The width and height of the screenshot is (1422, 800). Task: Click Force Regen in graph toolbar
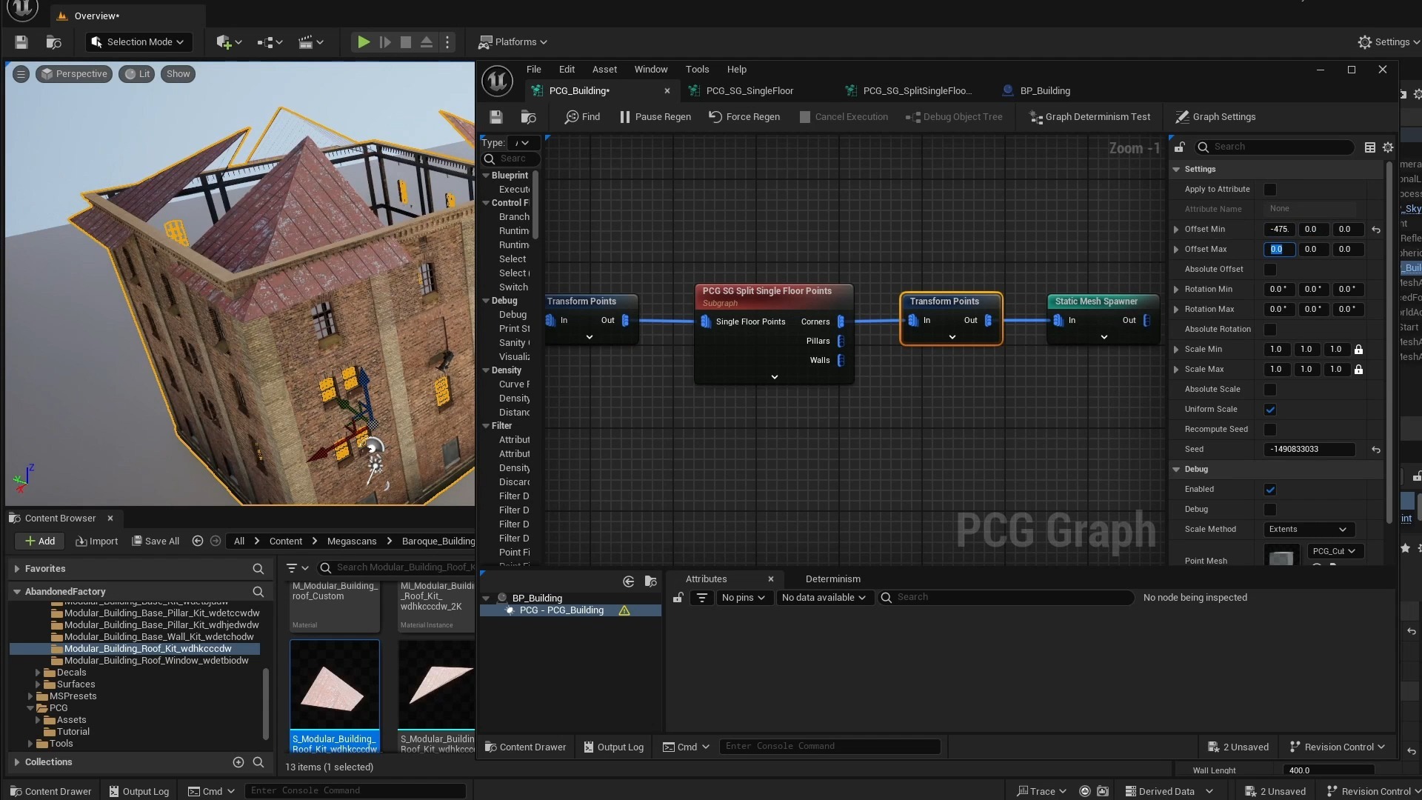[x=744, y=117]
